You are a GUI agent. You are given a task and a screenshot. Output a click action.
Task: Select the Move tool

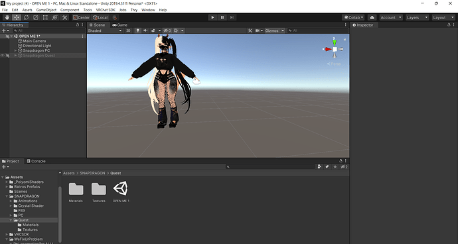17,17
